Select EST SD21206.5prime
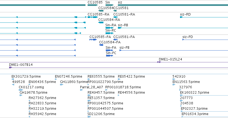Screen dimensions: 228x118 coord(89,117)
